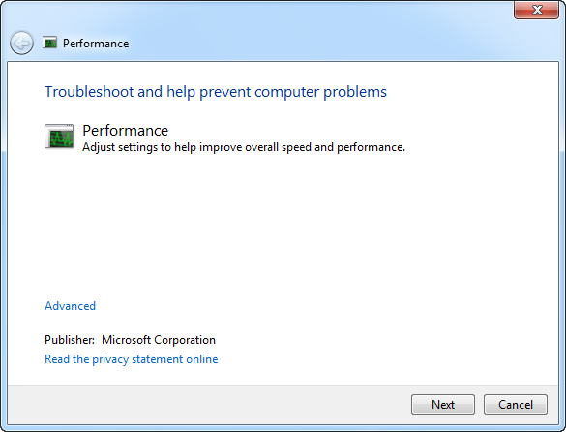Open the Advanced options link
566x432 pixels.
coord(70,306)
